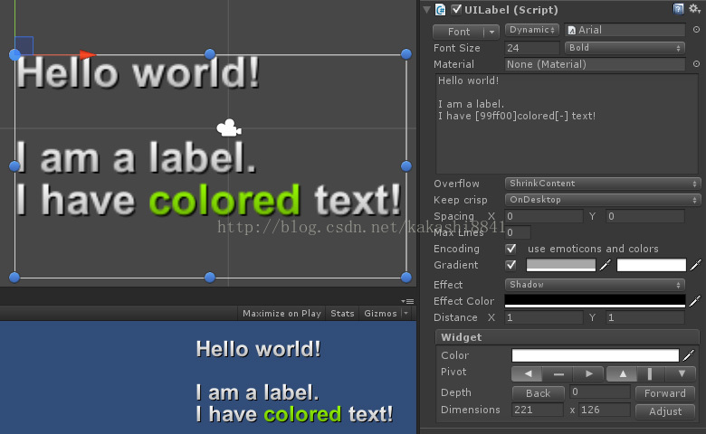The height and width of the screenshot is (434, 706).
Task: Select the bottom-right blue corner handle
Action: pos(406,278)
